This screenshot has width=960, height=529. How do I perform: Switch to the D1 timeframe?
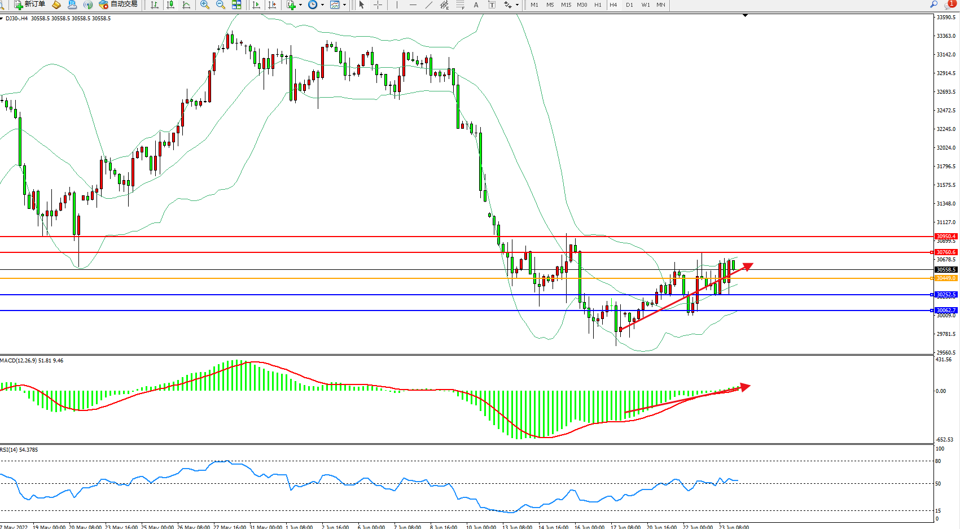point(629,5)
